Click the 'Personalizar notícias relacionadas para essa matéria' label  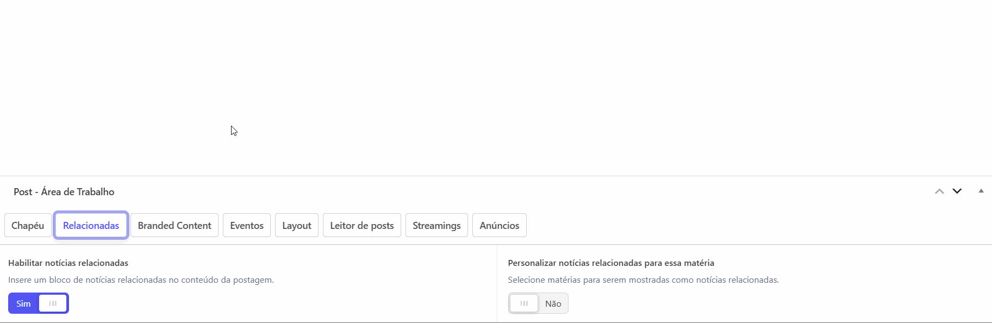(x=611, y=263)
